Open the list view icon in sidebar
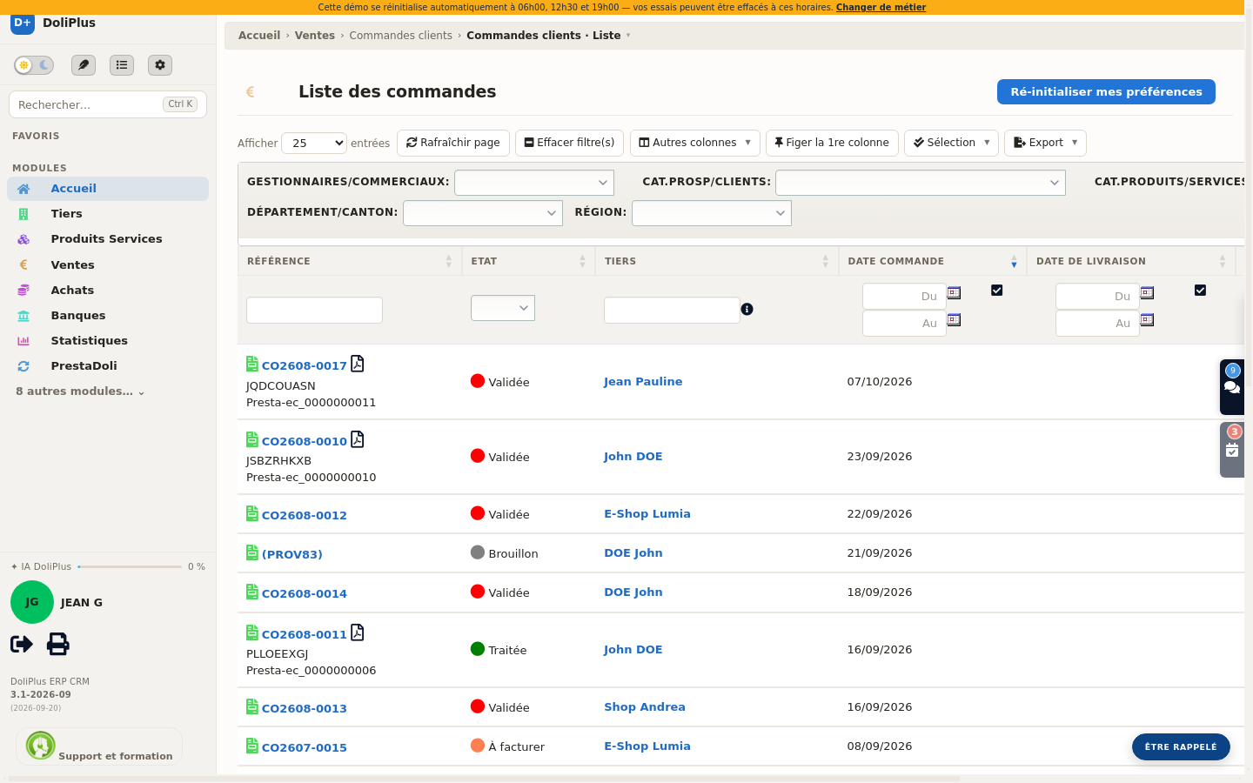Screen dimensions: 1253x783 122,65
